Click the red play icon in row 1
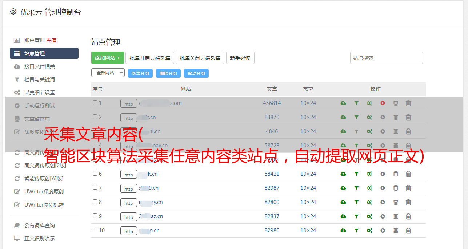The height and width of the screenshot is (249, 468). point(383,103)
